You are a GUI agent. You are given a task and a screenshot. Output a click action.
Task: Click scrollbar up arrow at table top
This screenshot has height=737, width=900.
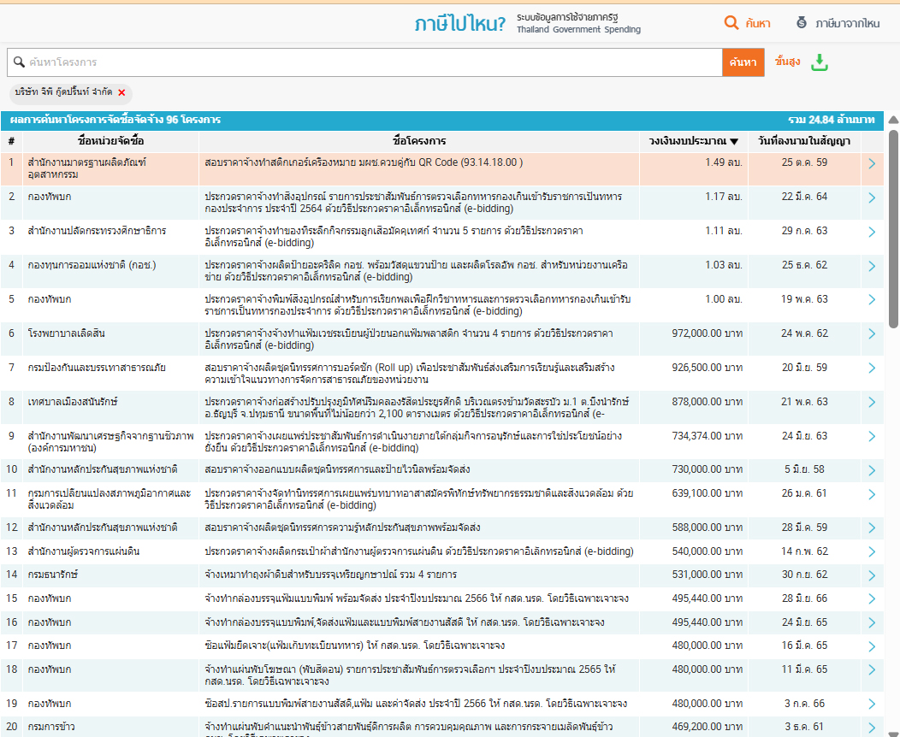coord(893,120)
